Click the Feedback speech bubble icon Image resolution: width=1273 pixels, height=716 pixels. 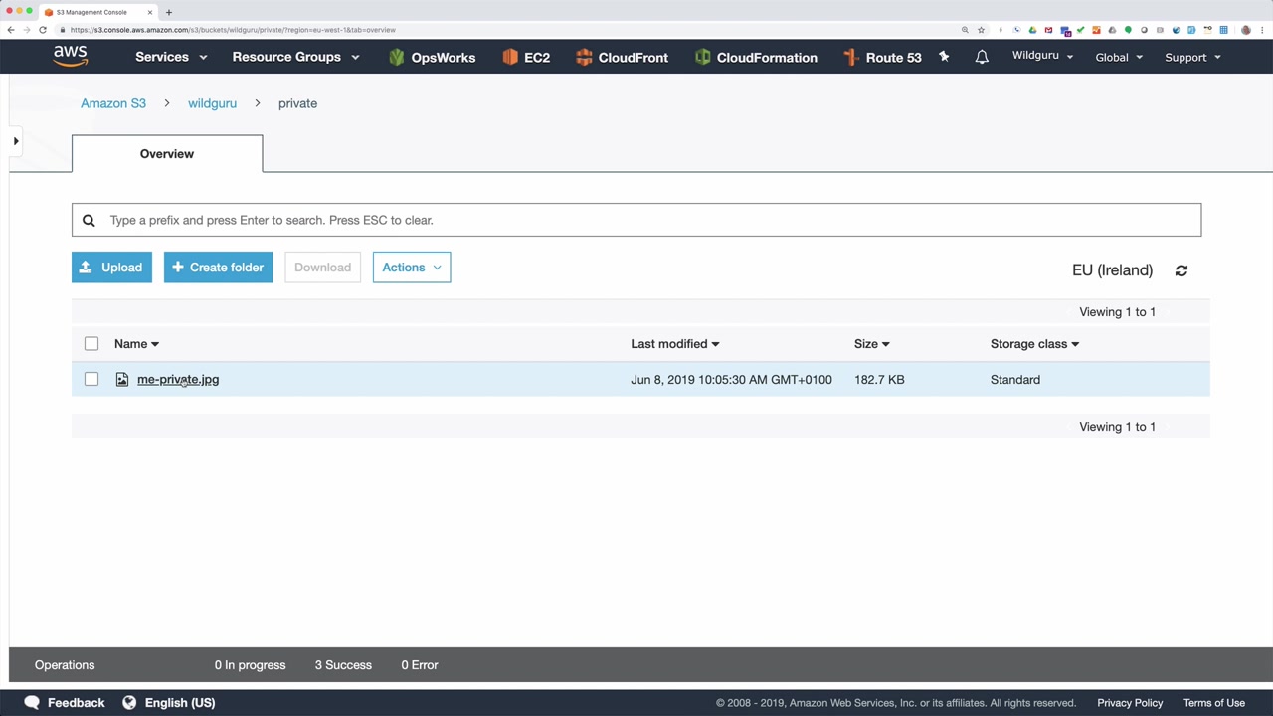[x=32, y=702]
